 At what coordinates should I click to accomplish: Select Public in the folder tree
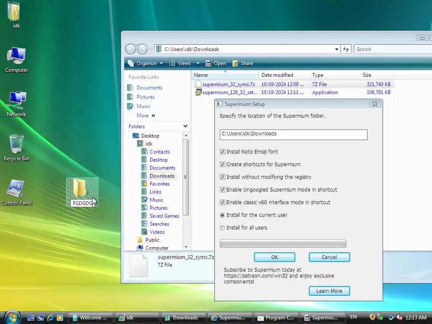(152, 240)
